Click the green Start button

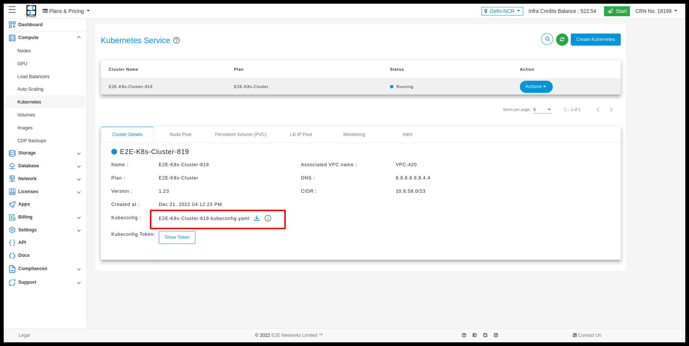[617, 11]
